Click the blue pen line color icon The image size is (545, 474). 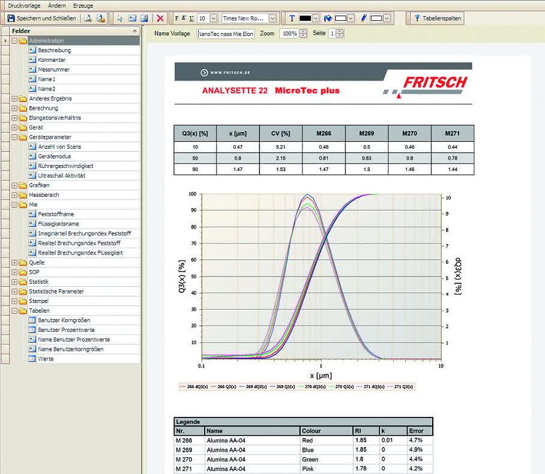[x=364, y=18]
